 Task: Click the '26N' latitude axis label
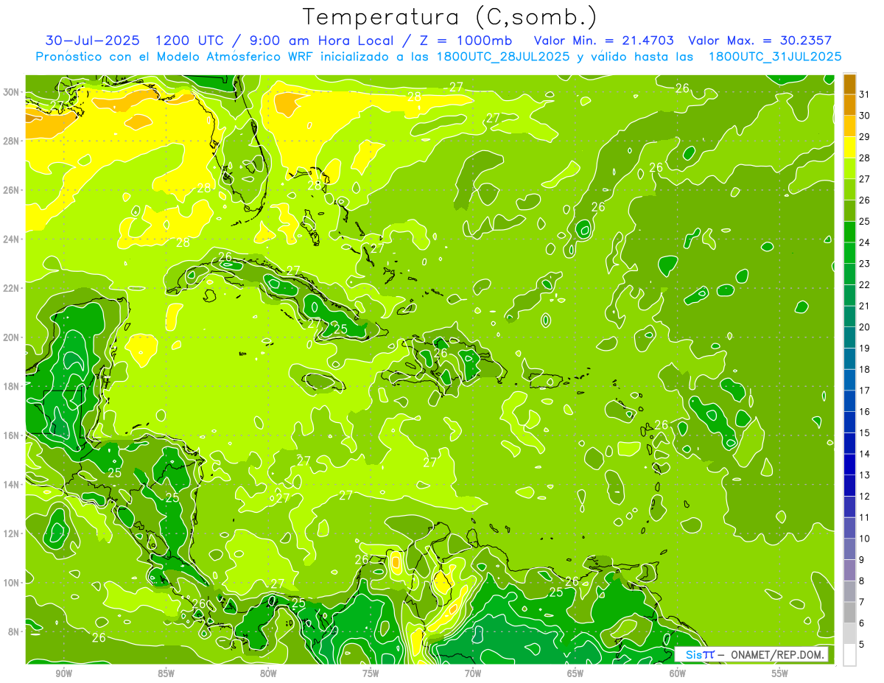[x=13, y=189]
